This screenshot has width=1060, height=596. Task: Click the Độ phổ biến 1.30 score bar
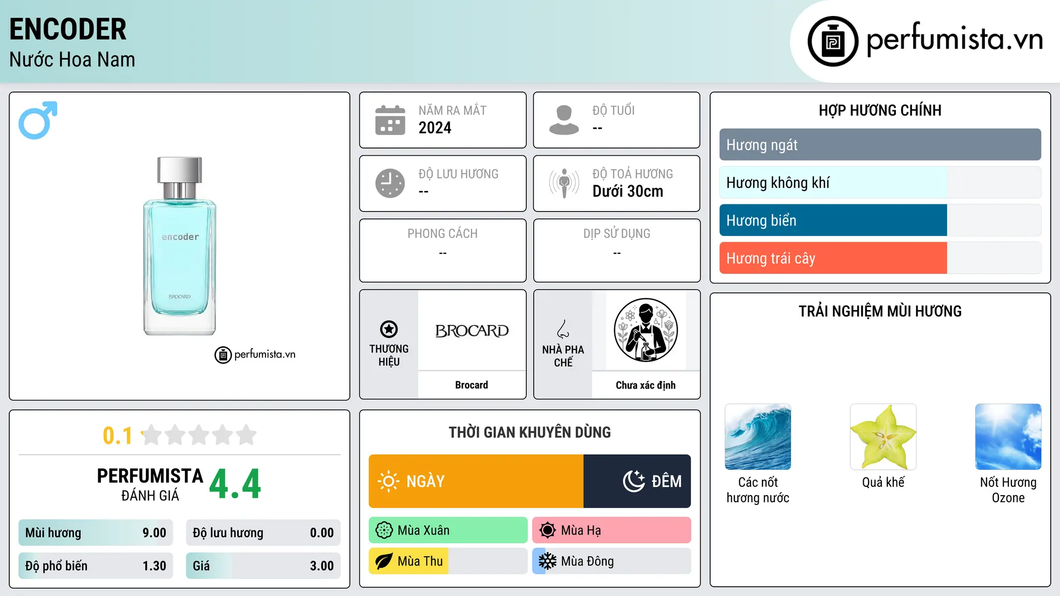coord(96,566)
